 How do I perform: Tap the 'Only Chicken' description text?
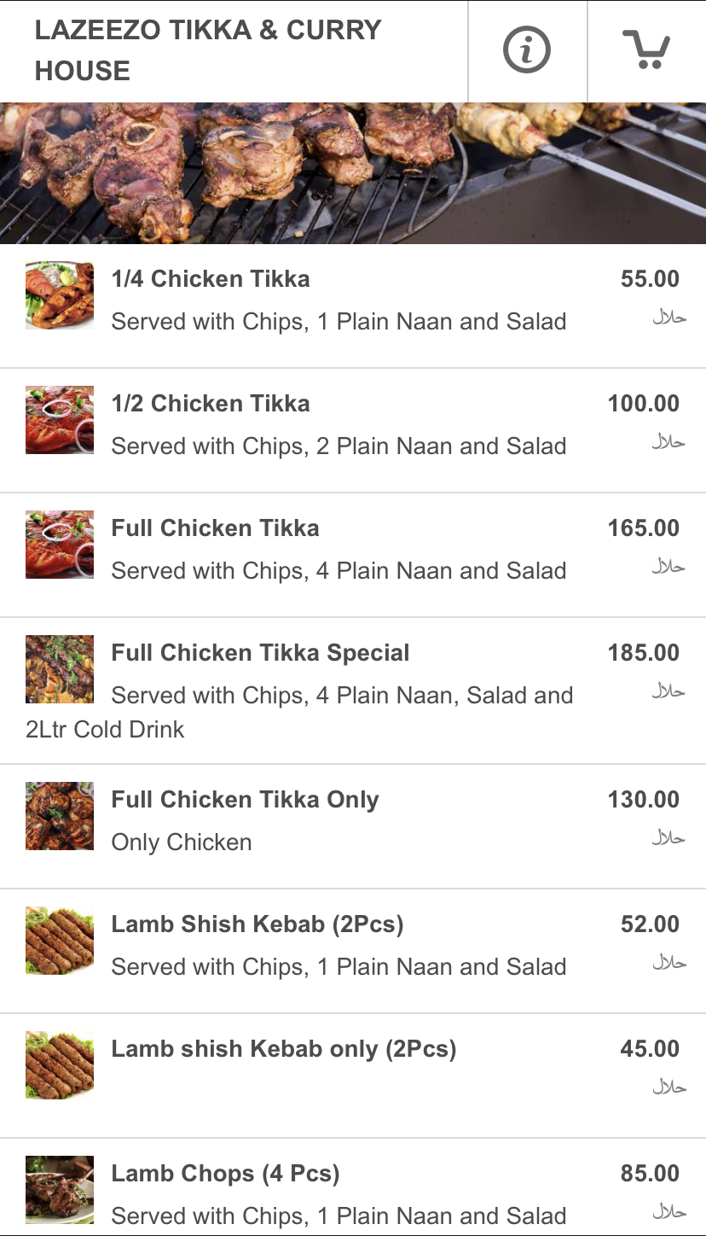182,842
